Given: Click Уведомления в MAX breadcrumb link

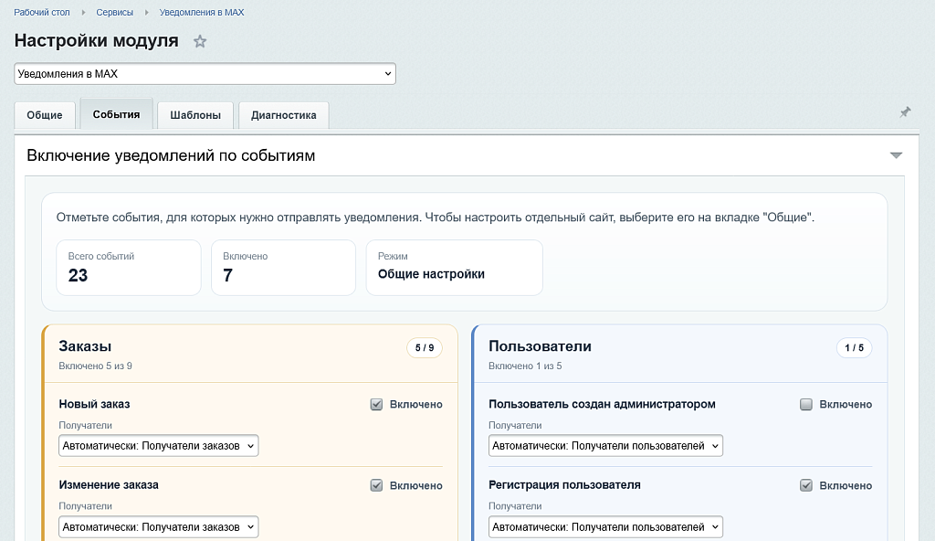Looking at the screenshot, I should click(202, 13).
